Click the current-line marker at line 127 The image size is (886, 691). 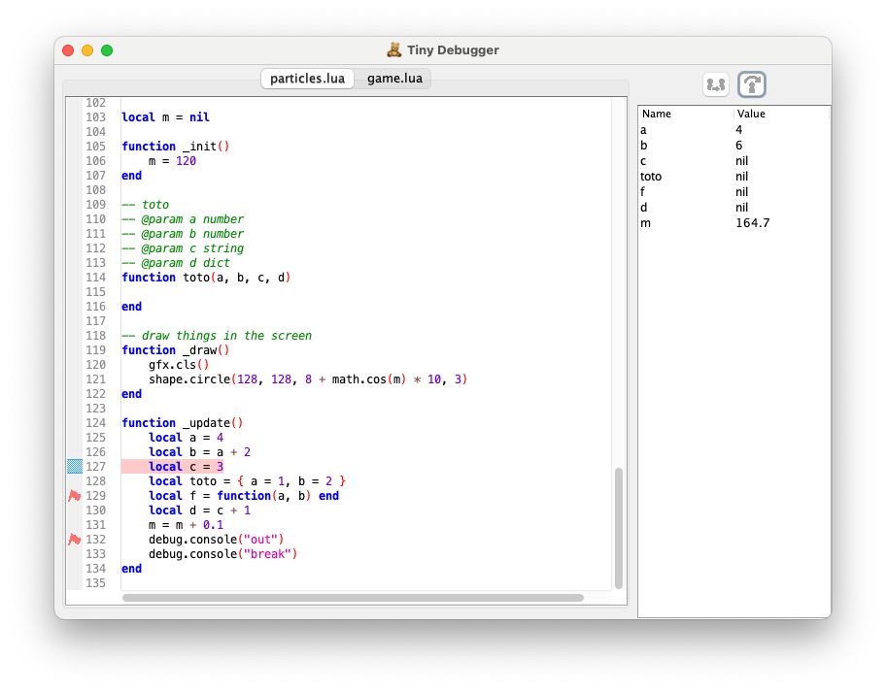(74, 467)
